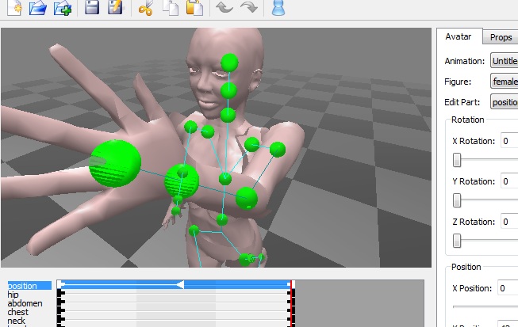Select the green joint sphere on the nose

228,90
